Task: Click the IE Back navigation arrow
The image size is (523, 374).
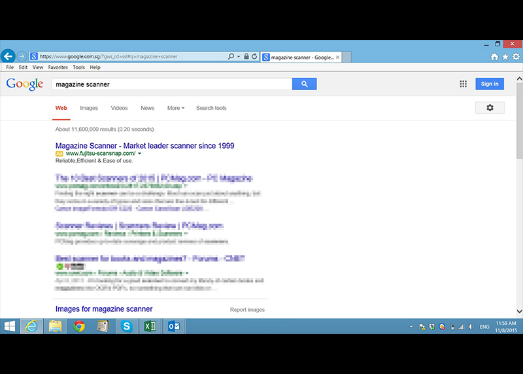Action: pos(8,56)
